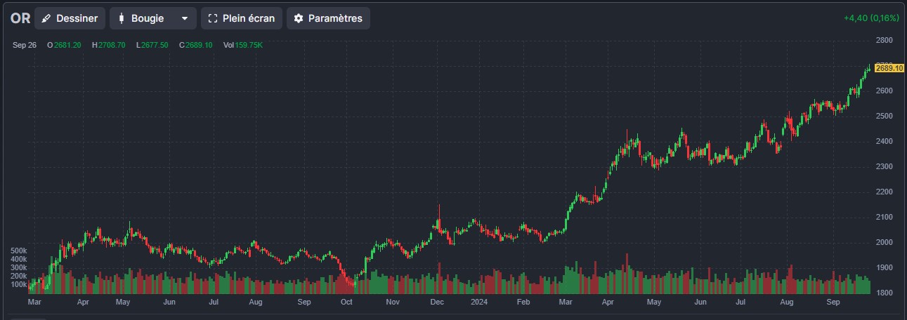Enter fullscreen via Plein écran text

click(x=248, y=18)
